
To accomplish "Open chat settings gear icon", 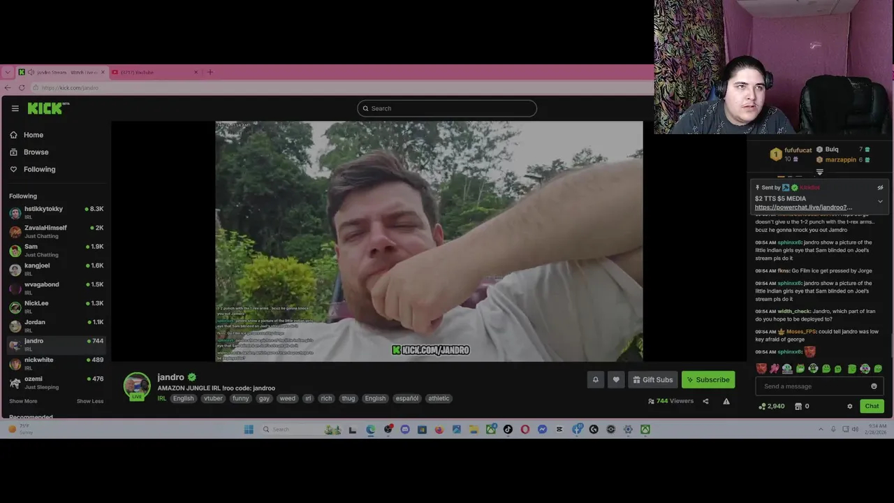I will (x=850, y=406).
